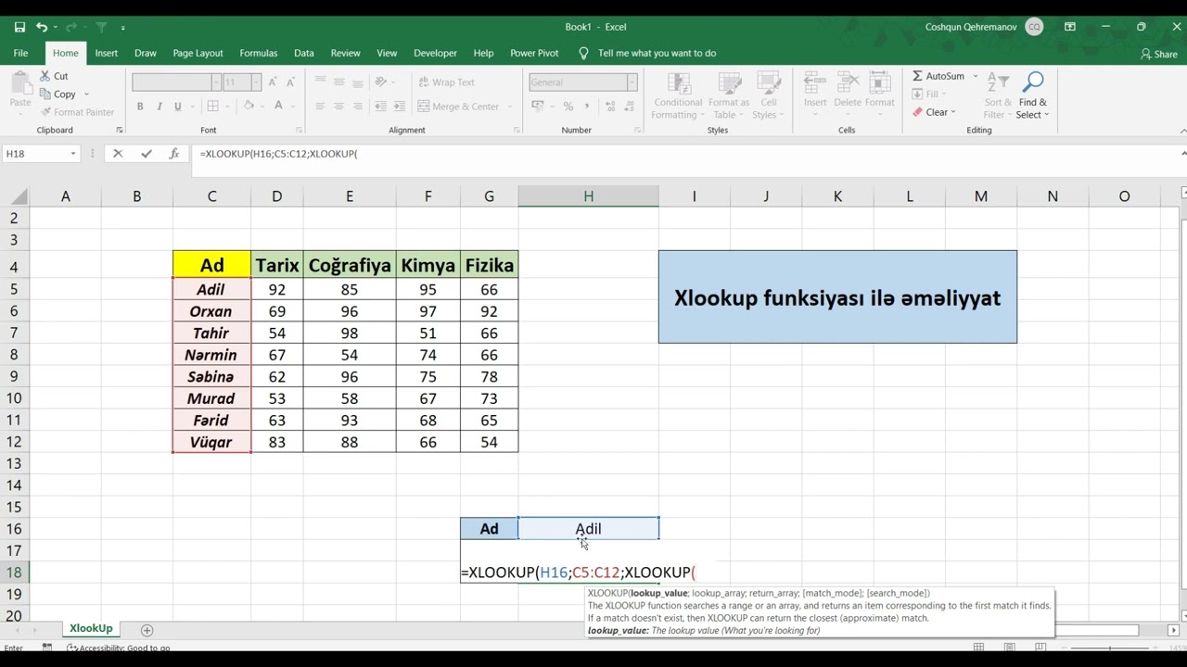Click column H header
Viewport: 1187px width, 667px height.
[588, 196]
